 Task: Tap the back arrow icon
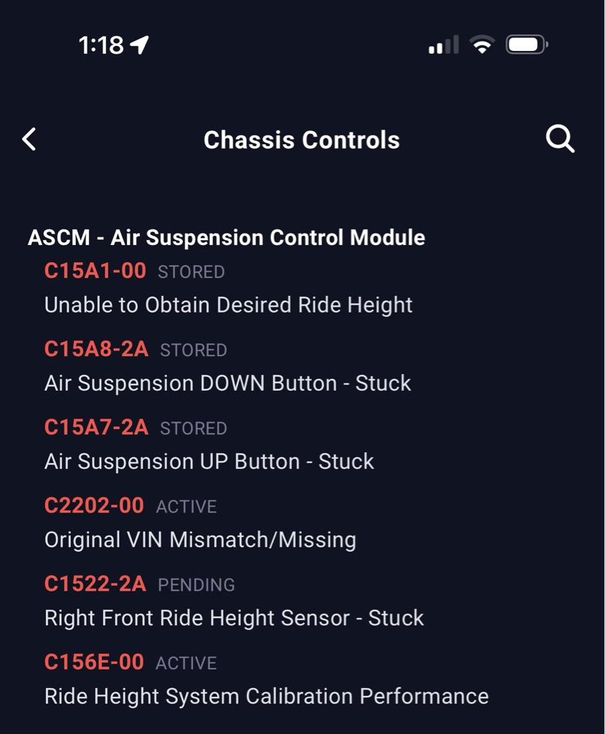coord(29,139)
